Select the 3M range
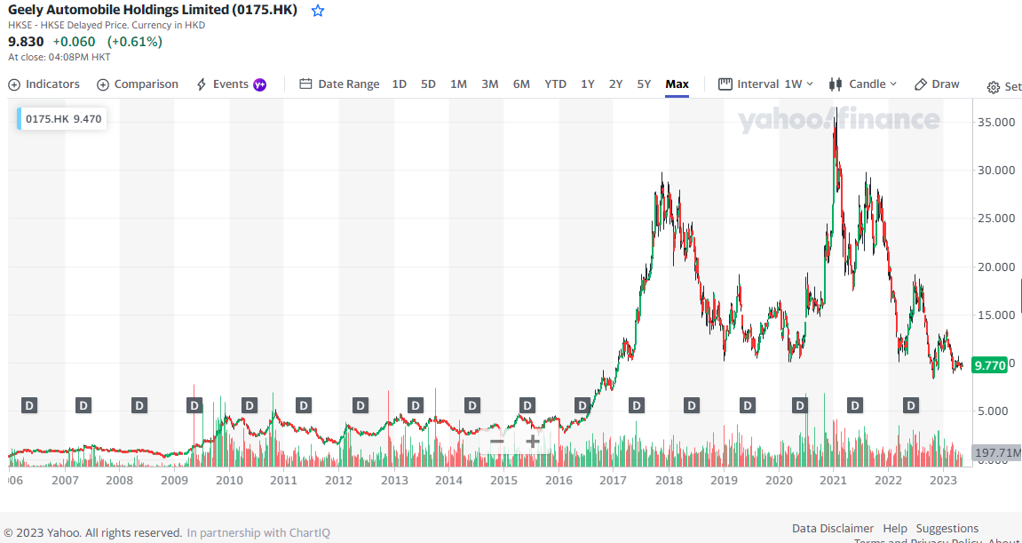Viewport: 1022px width, 543px height. pos(490,84)
